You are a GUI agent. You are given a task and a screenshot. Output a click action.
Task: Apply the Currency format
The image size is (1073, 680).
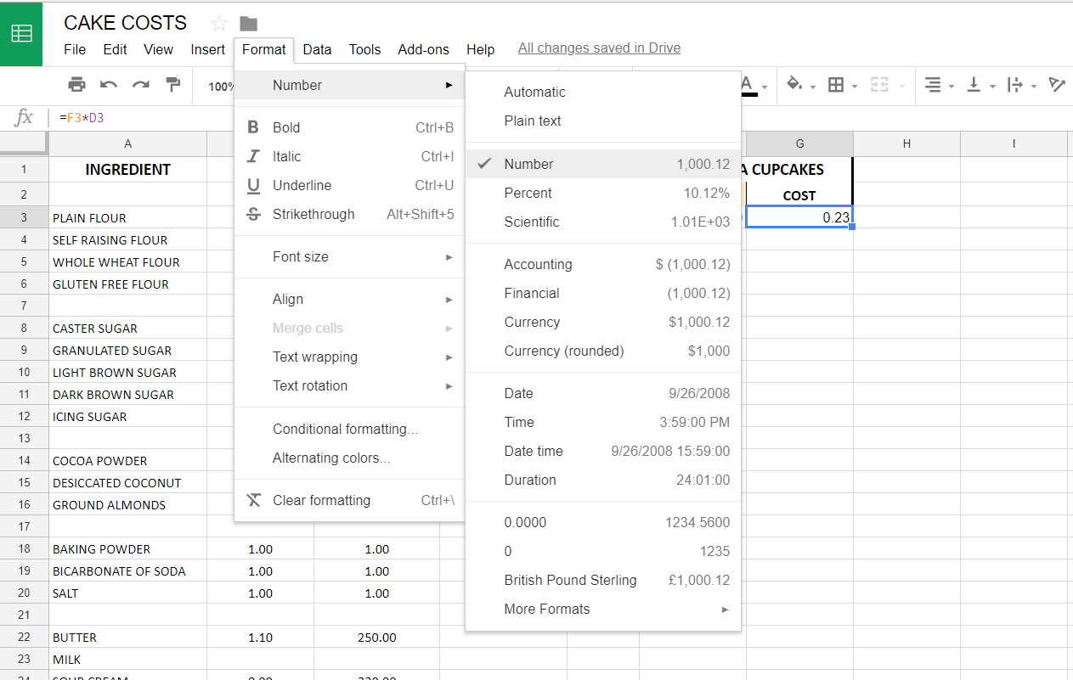coord(603,322)
